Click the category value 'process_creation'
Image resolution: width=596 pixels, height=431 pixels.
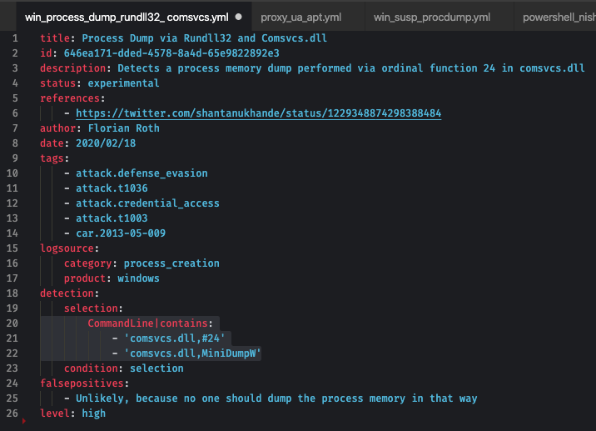pyautogui.click(x=171, y=263)
